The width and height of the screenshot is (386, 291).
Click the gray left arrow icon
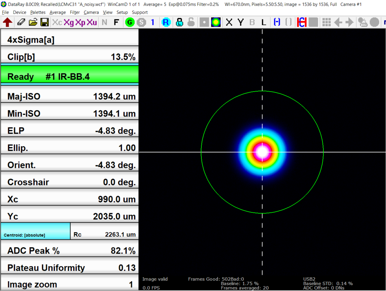coord(338,22)
